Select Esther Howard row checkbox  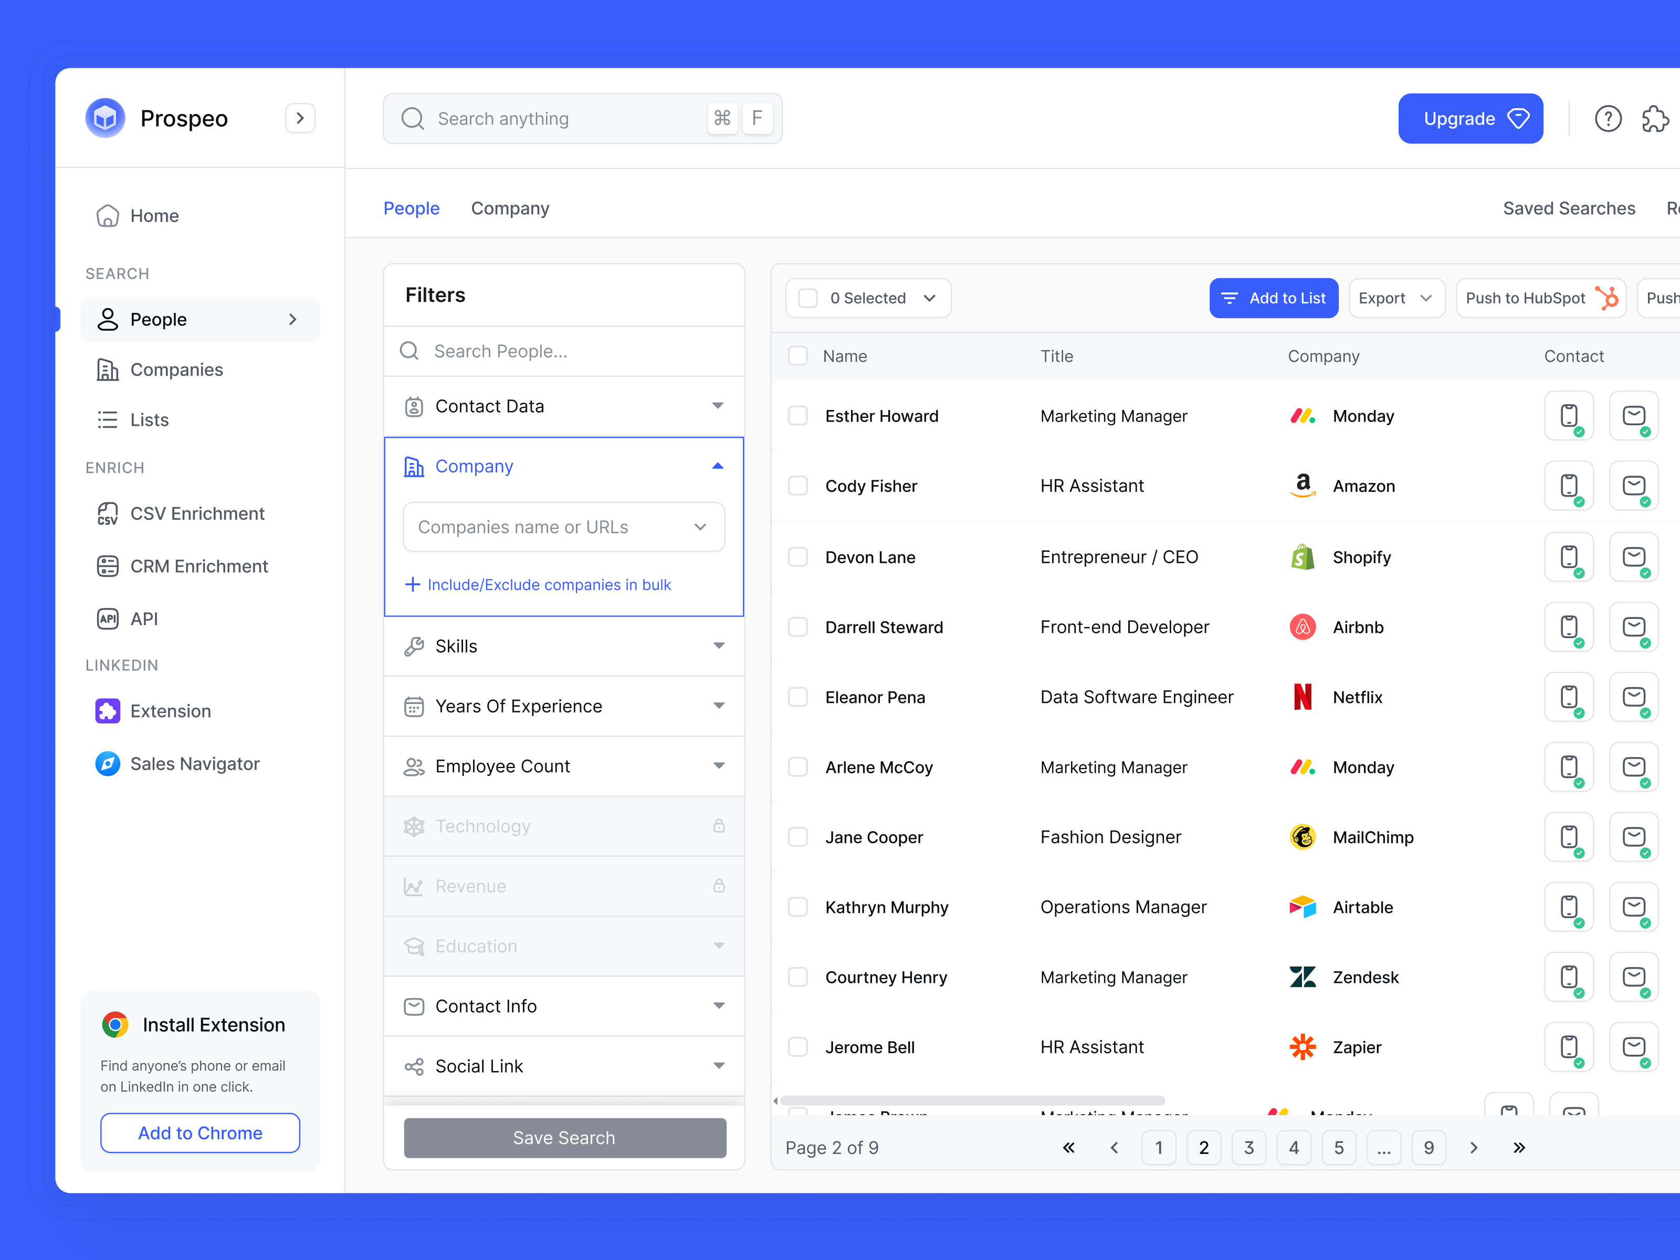coord(797,416)
